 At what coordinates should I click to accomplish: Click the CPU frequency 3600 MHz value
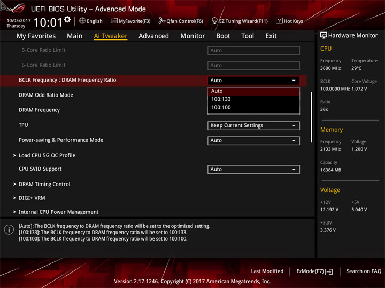coord(330,68)
